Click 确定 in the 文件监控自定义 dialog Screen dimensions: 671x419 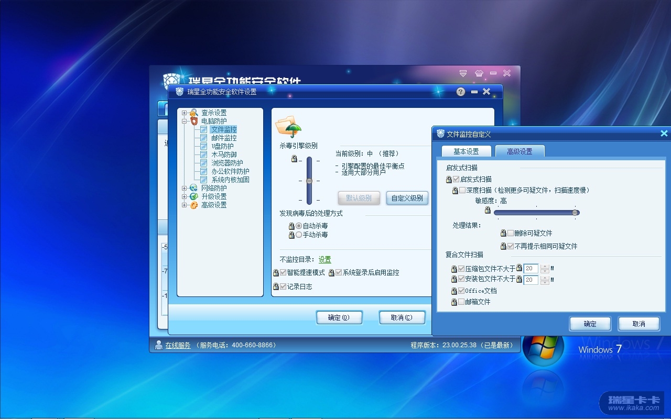590,324
